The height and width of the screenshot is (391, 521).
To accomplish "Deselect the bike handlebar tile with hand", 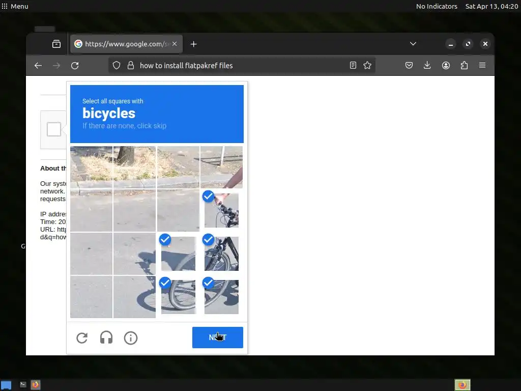I will tap(221, 210).
